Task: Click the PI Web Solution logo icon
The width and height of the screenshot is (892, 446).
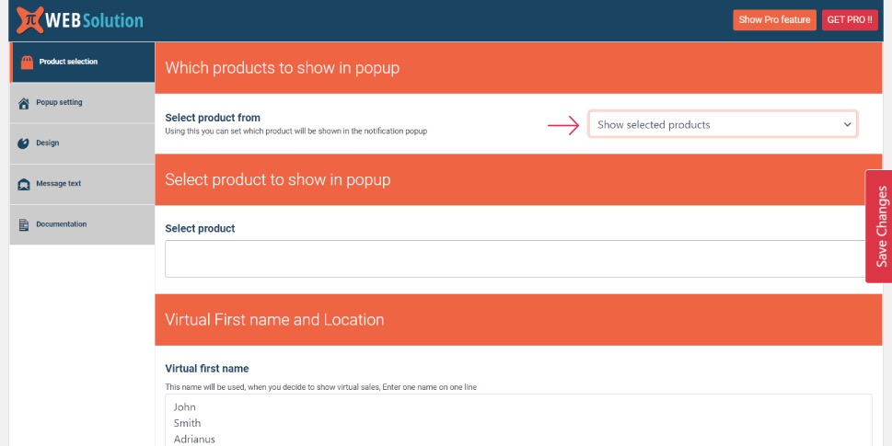Action: pos(29,20)
